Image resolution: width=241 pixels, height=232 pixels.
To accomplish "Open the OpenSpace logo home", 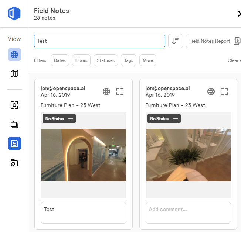I will (x=14, y=14).
